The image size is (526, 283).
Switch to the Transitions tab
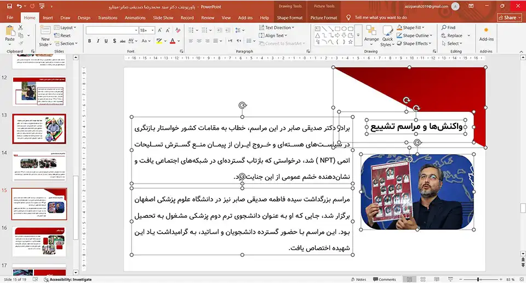coord(108,18)
